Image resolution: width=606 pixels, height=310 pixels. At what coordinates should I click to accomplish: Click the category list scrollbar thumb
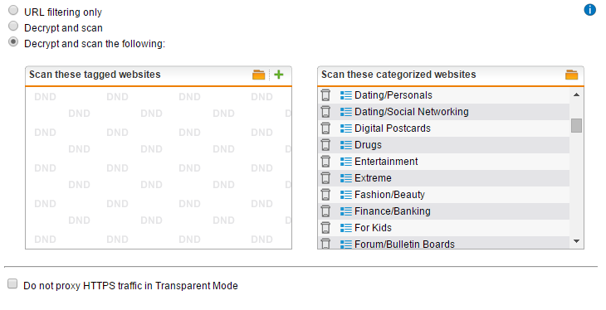tap(576, 125)
